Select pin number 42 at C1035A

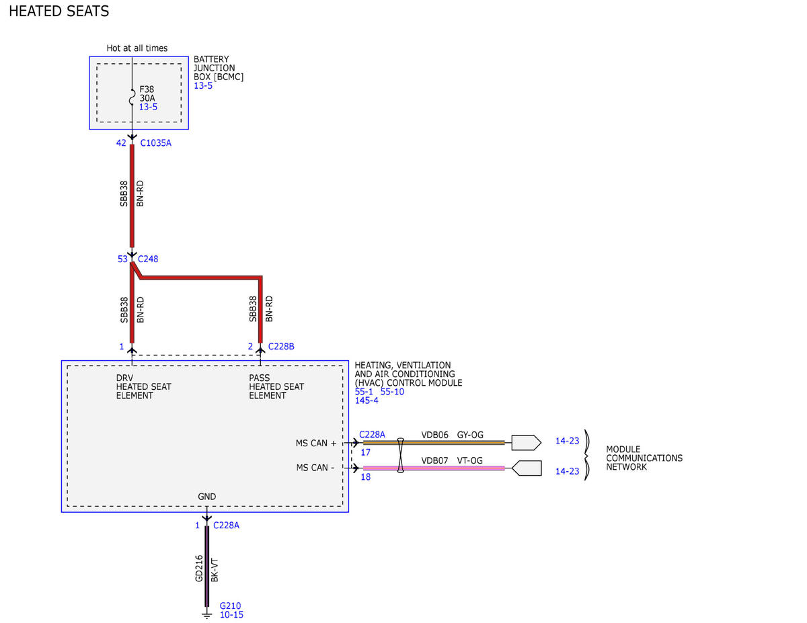(x=121, y=143)
